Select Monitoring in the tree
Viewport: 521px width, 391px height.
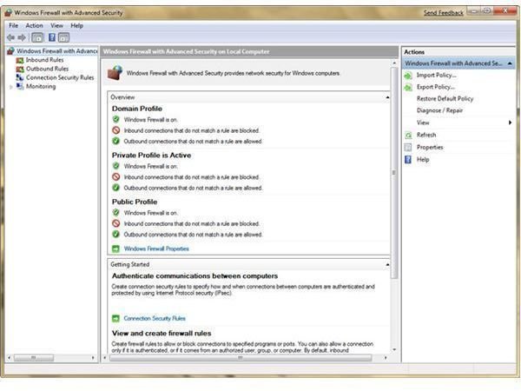[x=41, y=86]
